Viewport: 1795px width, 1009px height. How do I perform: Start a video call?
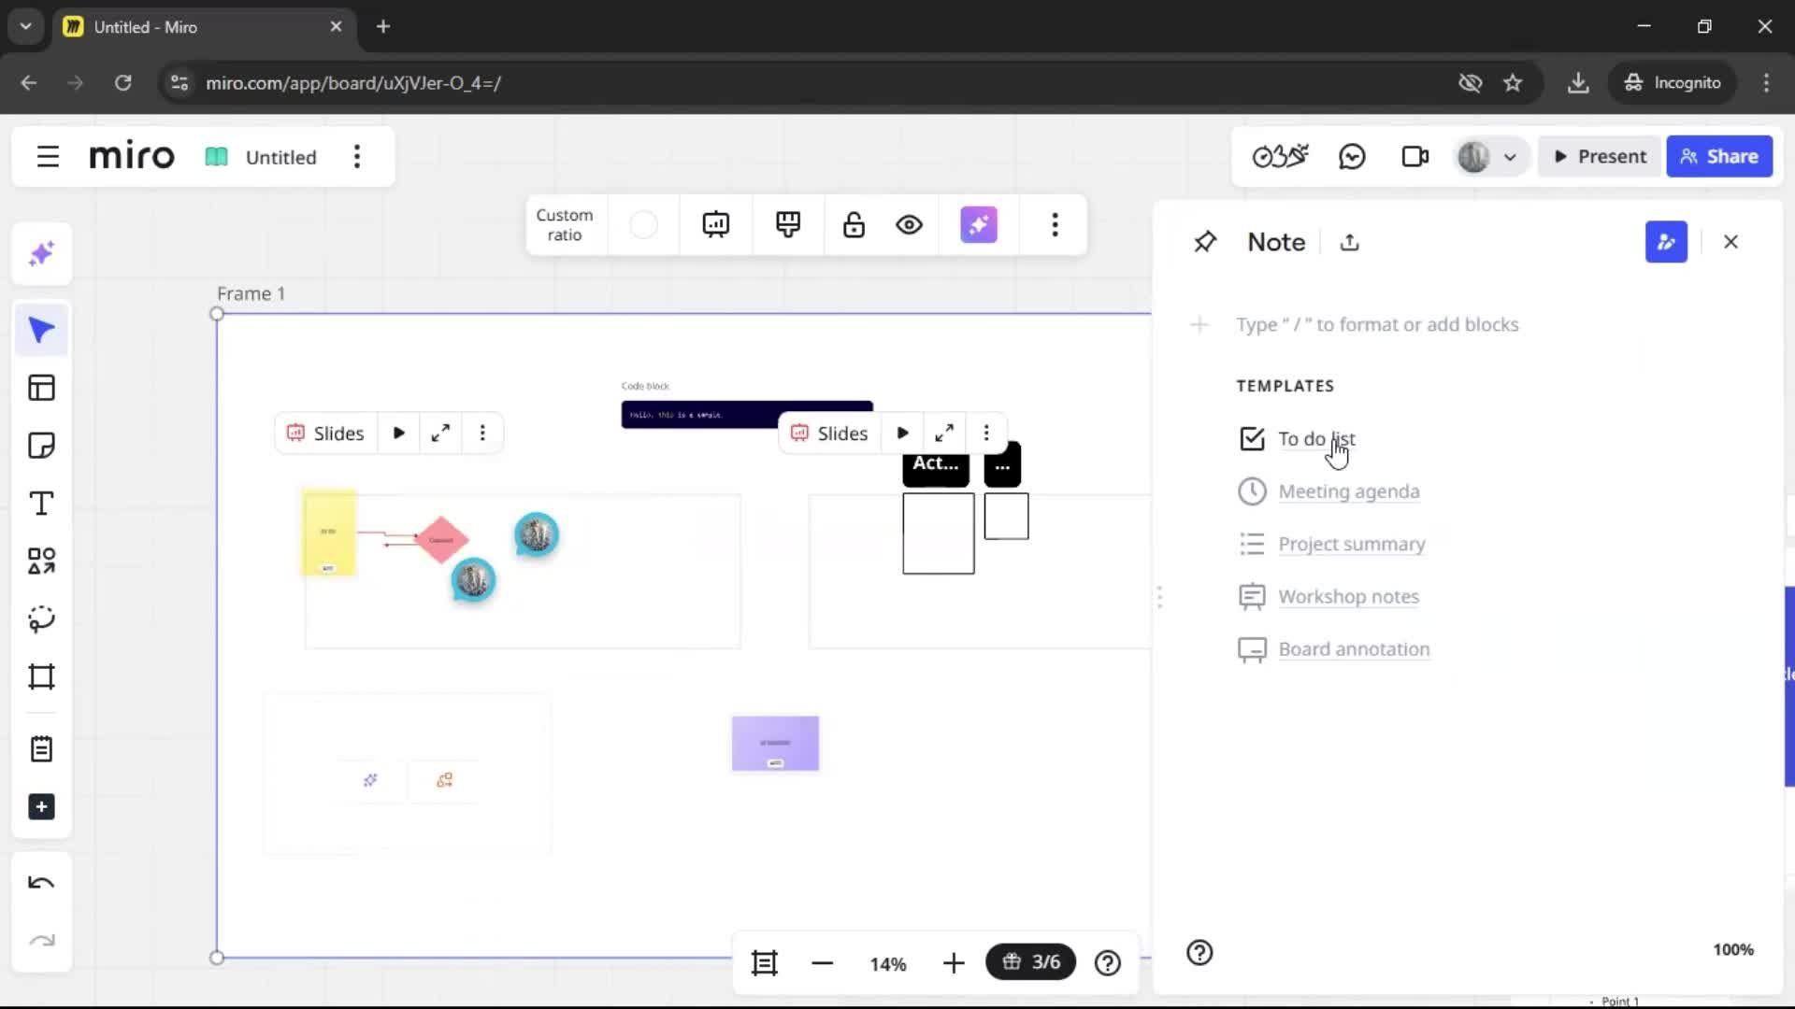pos(1415,157)
